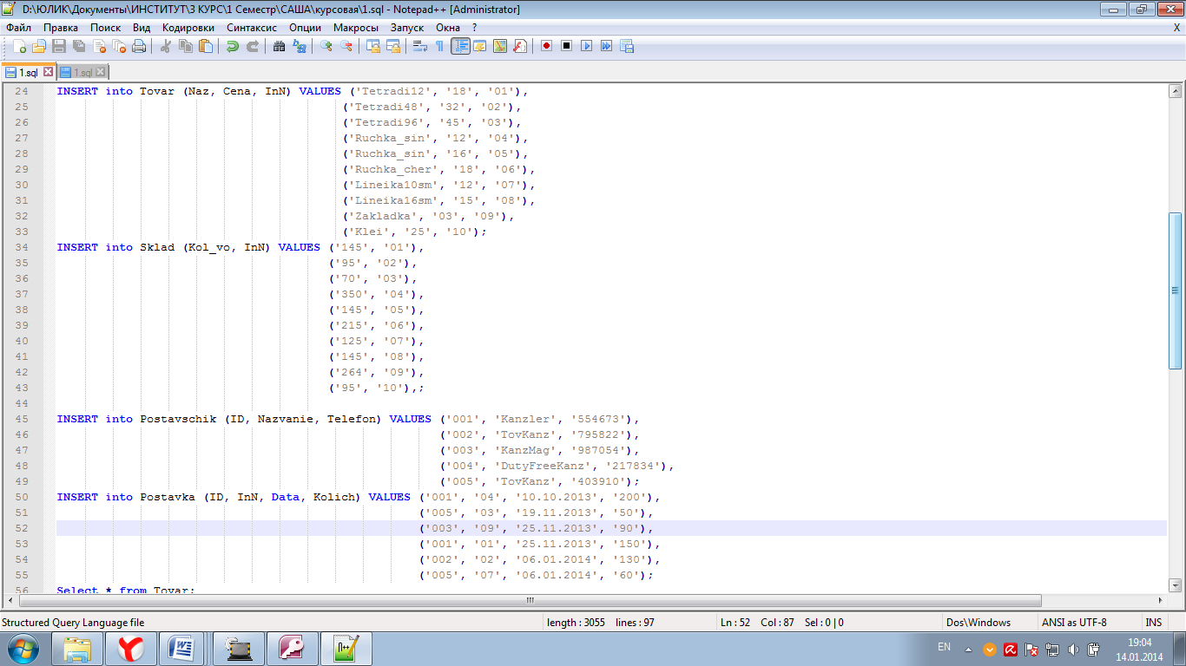This screenshot has height=666, width=1186.
Task: Open the Макросы menu
Action: [x=355, y=27]
